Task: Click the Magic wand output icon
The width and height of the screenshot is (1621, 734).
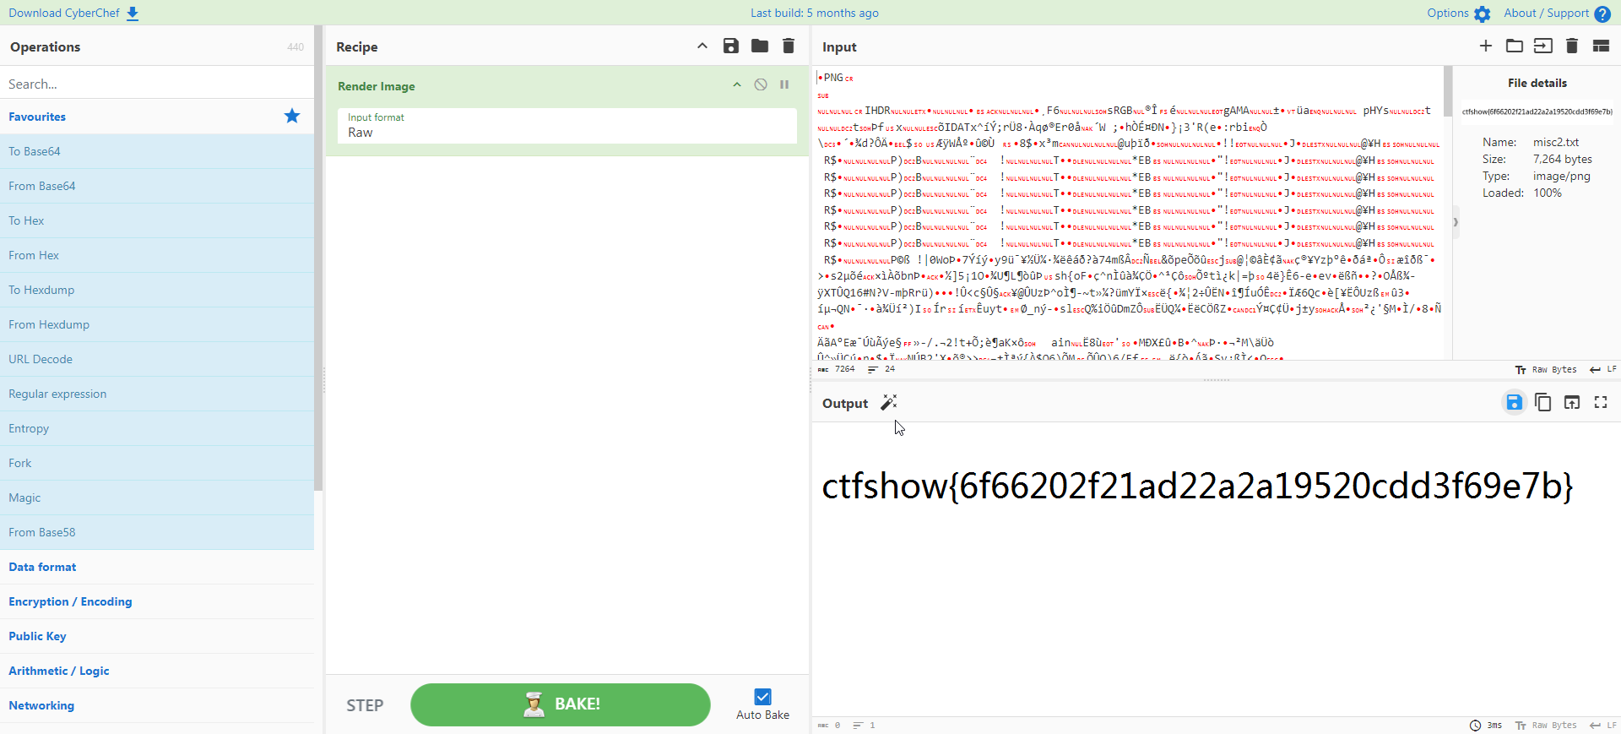Action: point(889,403)
